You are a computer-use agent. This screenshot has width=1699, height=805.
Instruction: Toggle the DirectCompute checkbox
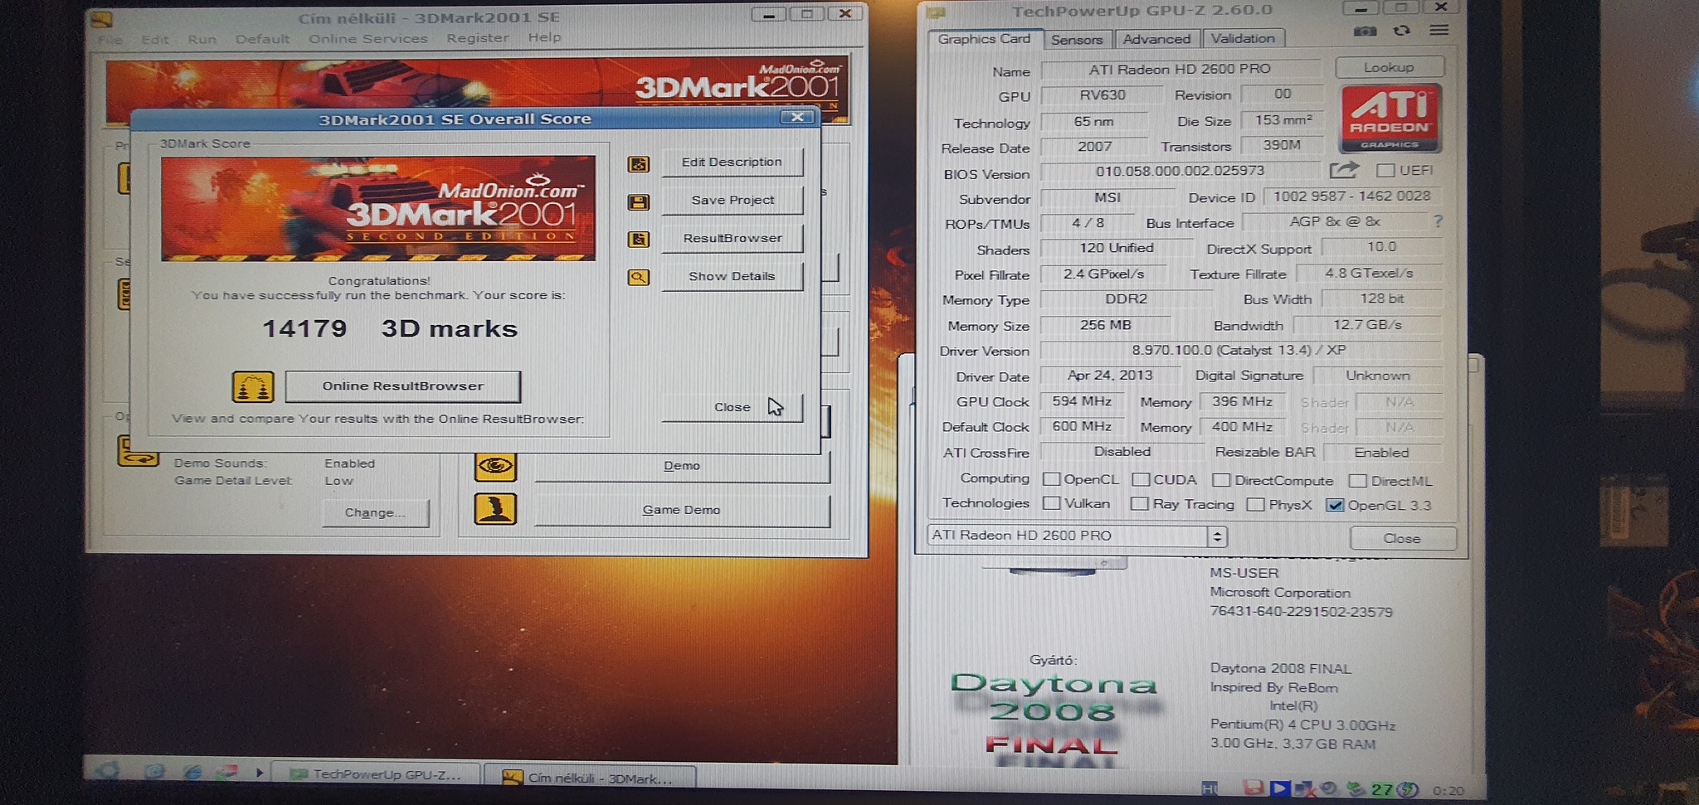click(1221, 480)
